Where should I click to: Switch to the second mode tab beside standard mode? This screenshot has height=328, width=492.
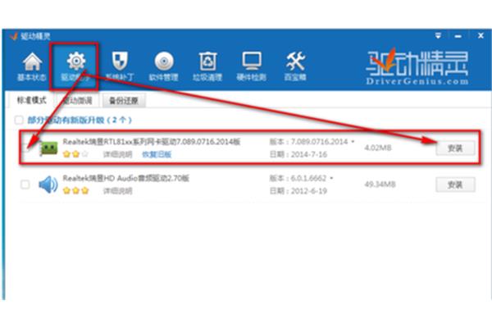pyautogui.click(x=78, y=100)
